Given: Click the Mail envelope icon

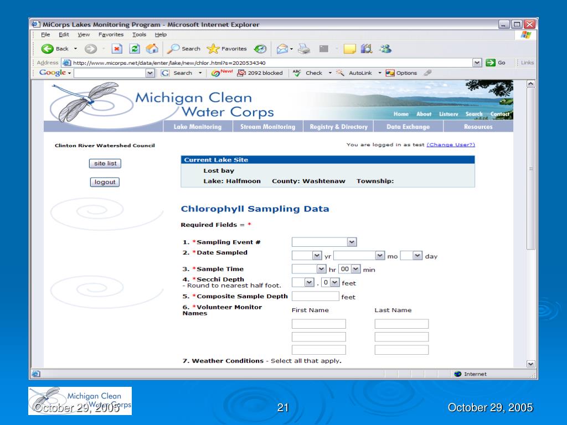Looking at the screenshot, I should click(282, 49).
